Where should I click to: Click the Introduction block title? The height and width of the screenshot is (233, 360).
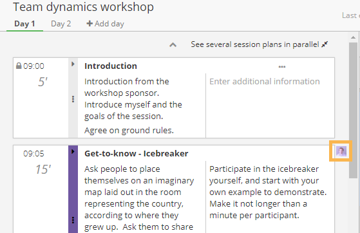pos(111,66)
